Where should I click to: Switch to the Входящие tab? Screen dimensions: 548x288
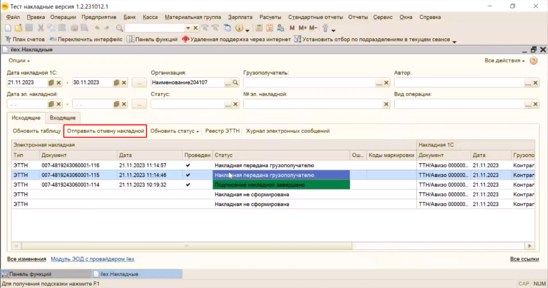pyautogui.click(x=63, y=118)
